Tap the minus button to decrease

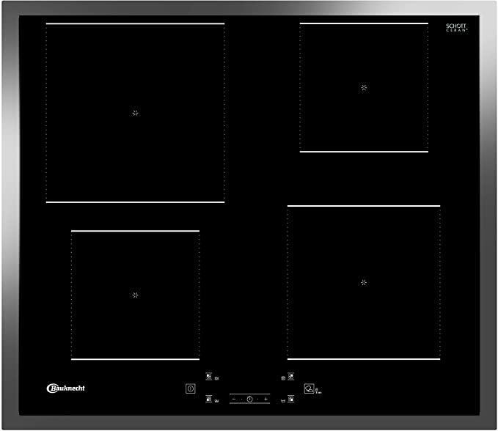tap(234, 399)
